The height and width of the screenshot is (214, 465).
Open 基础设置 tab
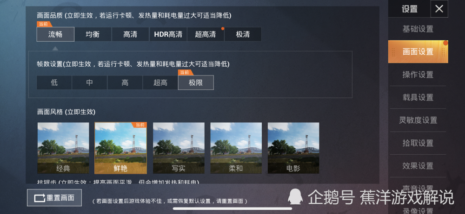pos(418,29)
